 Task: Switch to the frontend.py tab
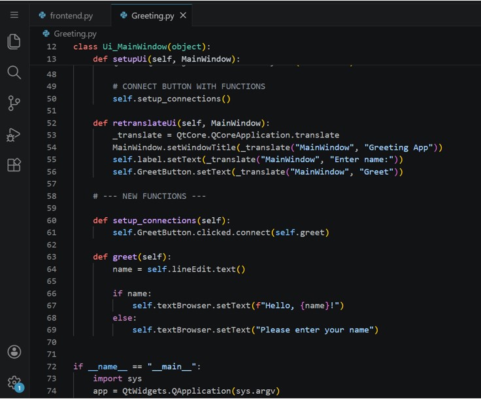(71, 16)
